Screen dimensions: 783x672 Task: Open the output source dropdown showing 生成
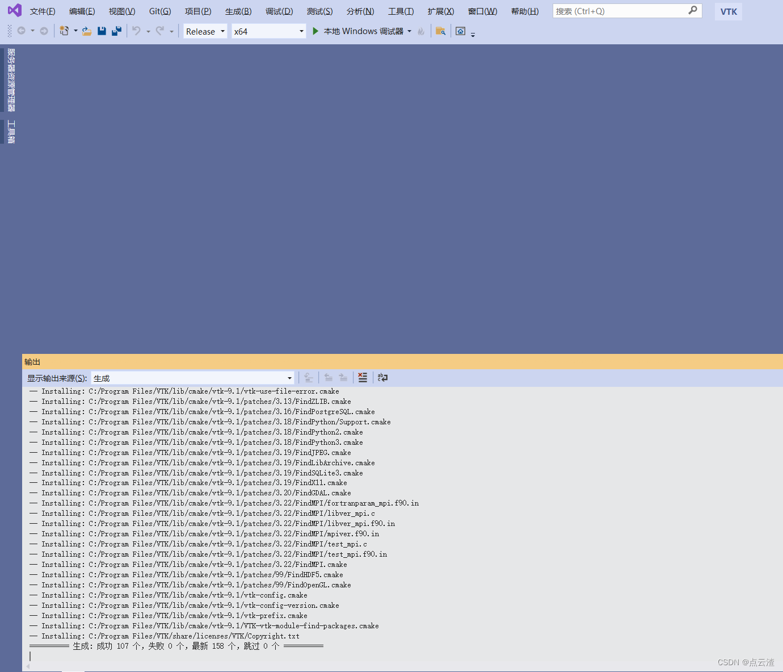(193, 378)
